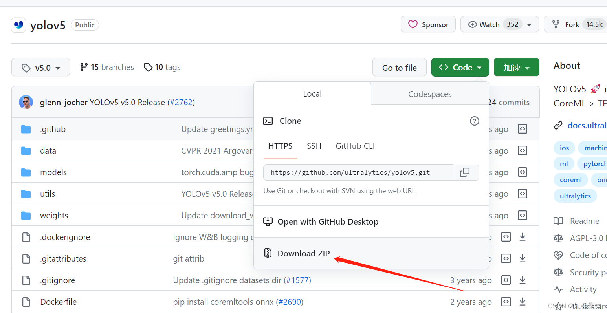Click the copy clone URL icon
Screen dimensions: 607x313
point(465,172)
